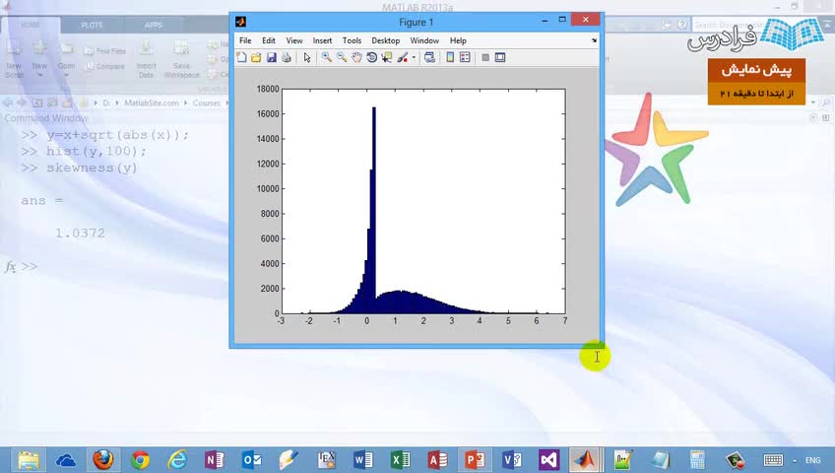Screen dimensions: 835x473
Task: Switch to MATLAB via taskbar icon
Action: coord(586,460)
